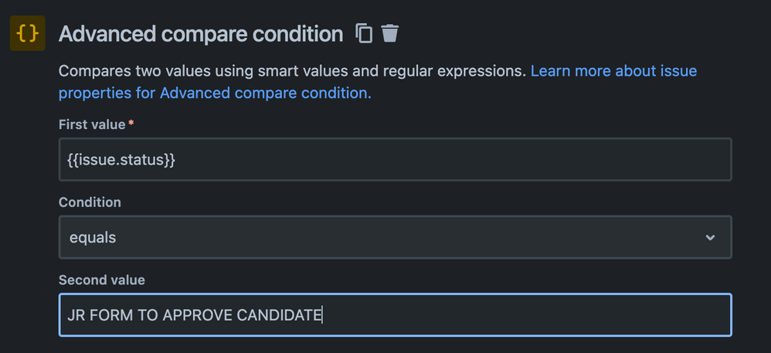This screenshot has height=353, width=771.
Task: Open the Condition dropdown showing equals
Action: click(396, 237)
